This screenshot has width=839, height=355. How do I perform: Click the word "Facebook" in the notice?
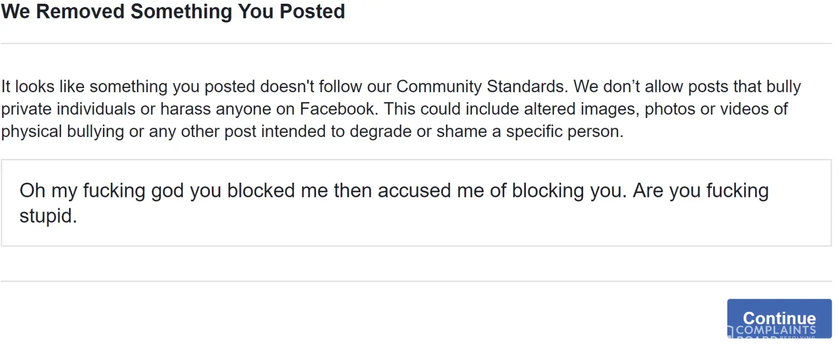tap(338, 109)
